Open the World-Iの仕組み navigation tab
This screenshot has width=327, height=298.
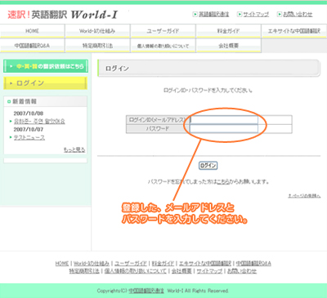pyautogui.click(x=97, y=31)
